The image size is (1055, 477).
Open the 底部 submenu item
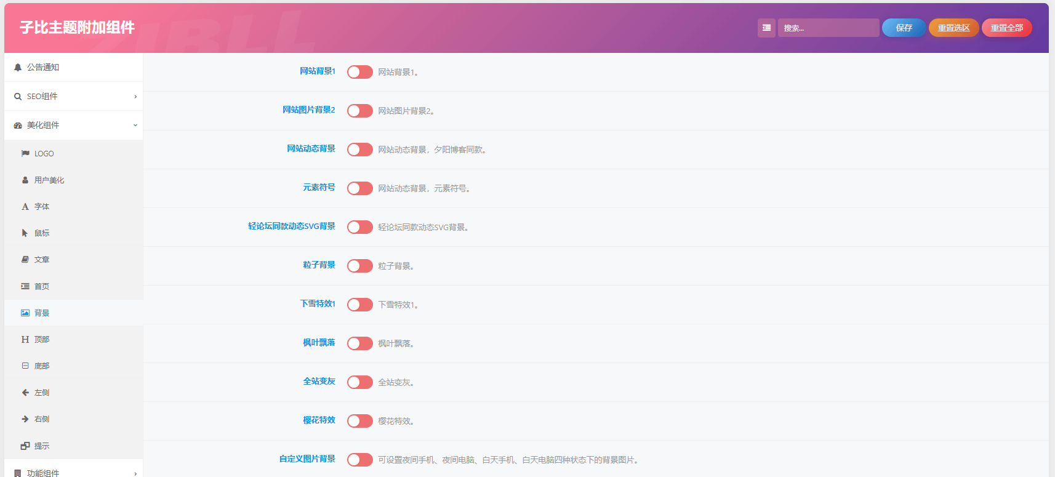[73, 366]
